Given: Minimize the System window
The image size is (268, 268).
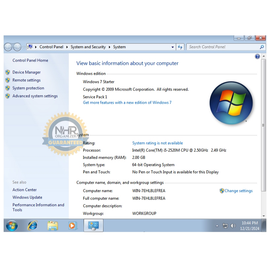Looking at the screenshot, I should pos(239,38).
